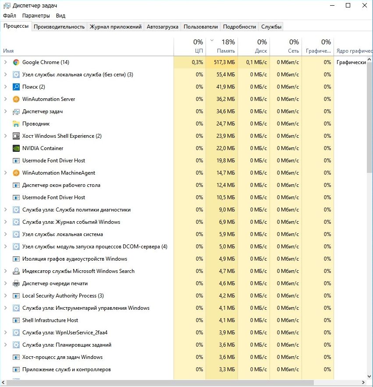Expand the Диспетчер очереди печати entry
This screenshot has width=373, height=387.
[x=5, y=283]
